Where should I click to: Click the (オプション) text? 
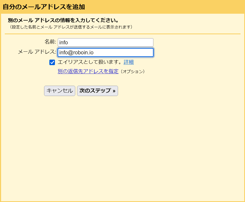(133, 71)
